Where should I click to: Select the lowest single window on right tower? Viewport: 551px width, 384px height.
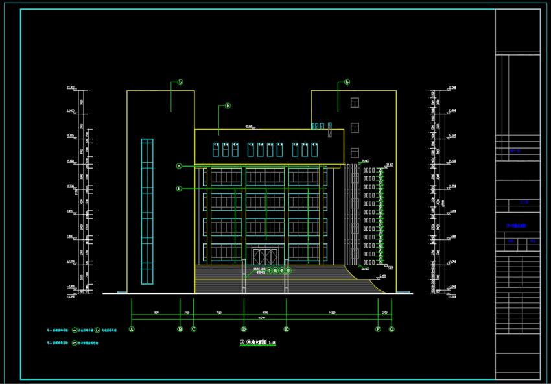coord(355,152)
